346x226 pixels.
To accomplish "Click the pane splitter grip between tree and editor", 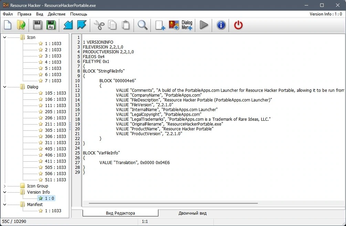I will click(70, 126).
